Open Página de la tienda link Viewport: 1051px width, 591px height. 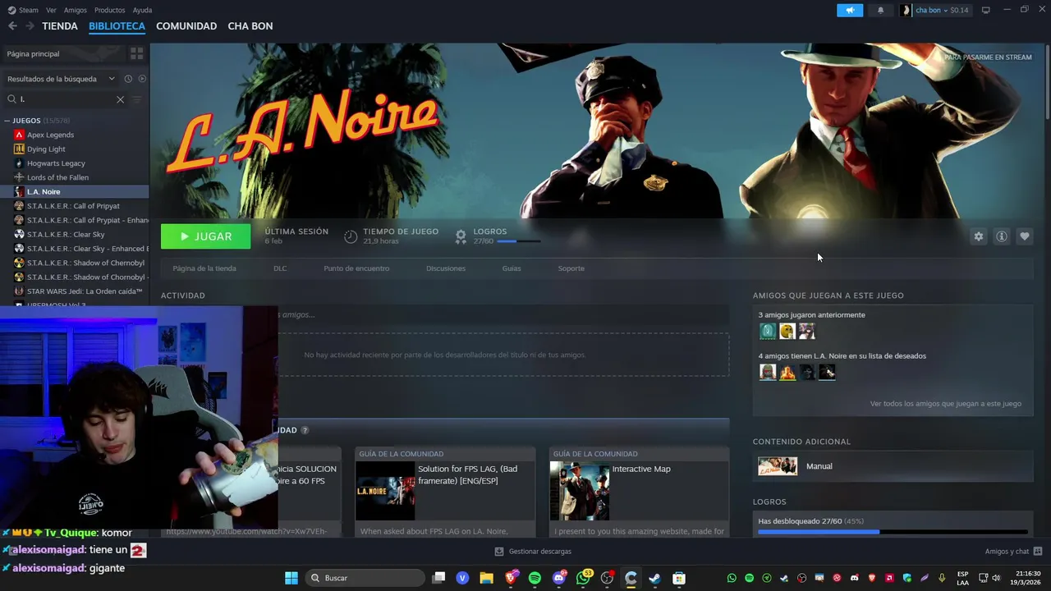point(204,268)
